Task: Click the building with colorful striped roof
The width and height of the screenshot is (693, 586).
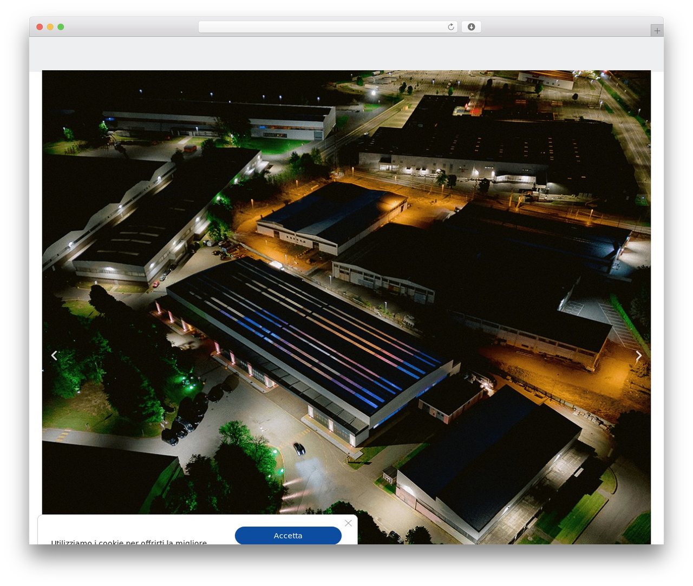Action: [x=309, y=346]
